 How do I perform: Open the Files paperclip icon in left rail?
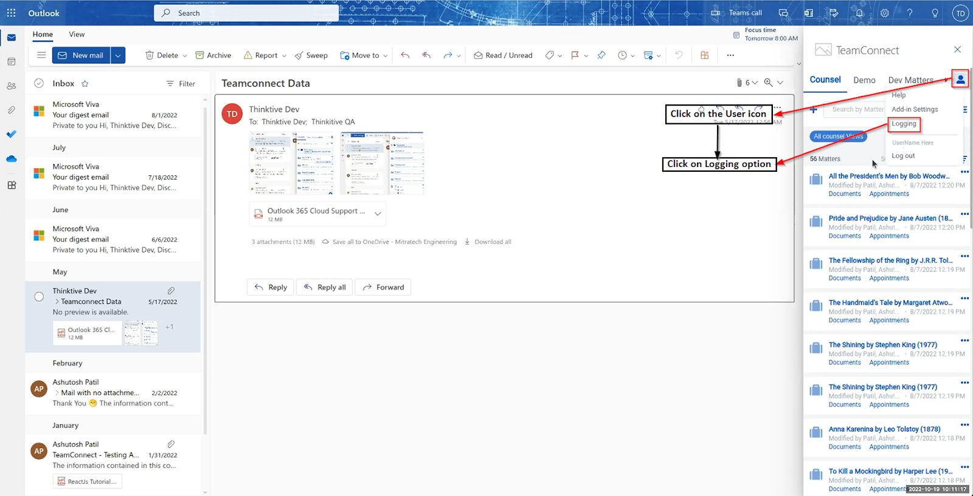coord(12,110)
